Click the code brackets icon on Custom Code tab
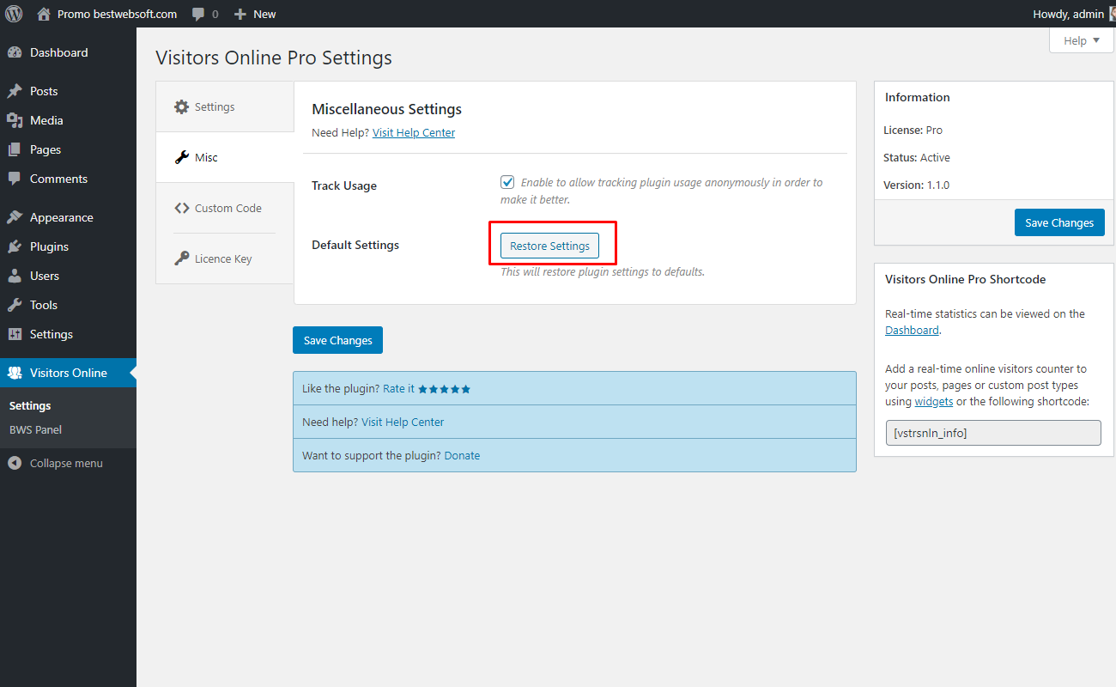1116x687 pixels. click(x=181, y=208)
